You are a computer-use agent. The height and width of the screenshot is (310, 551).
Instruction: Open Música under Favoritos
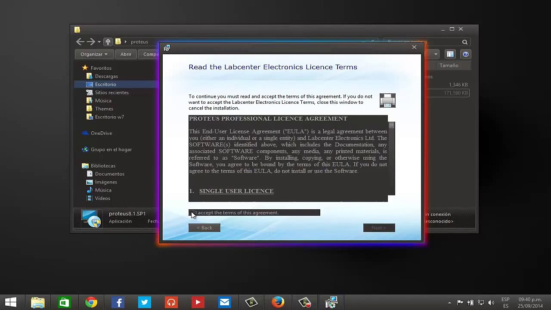tap(103, 101)
